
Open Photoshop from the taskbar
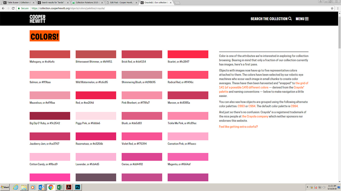pos(78,187)
